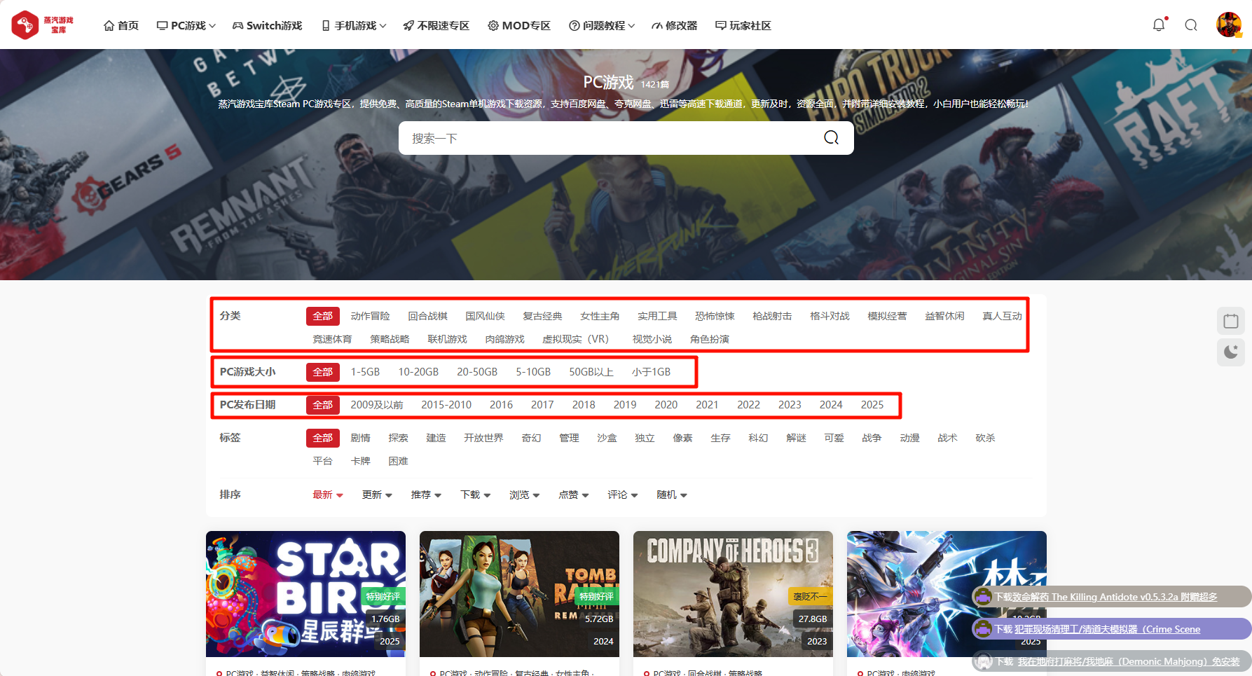The height and width of the screenshot is (676, 1252).
Task: Sort by 更新 dropdown
Action: (x=376, y=495)
